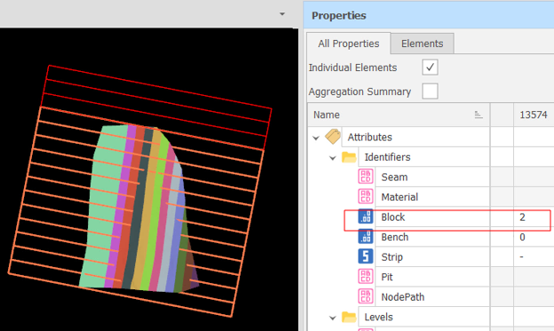Uncheck the Individual Elements checkbox
Image resolution: width=554 pixels, height=331 pixels.
click(x=430, y=67)
